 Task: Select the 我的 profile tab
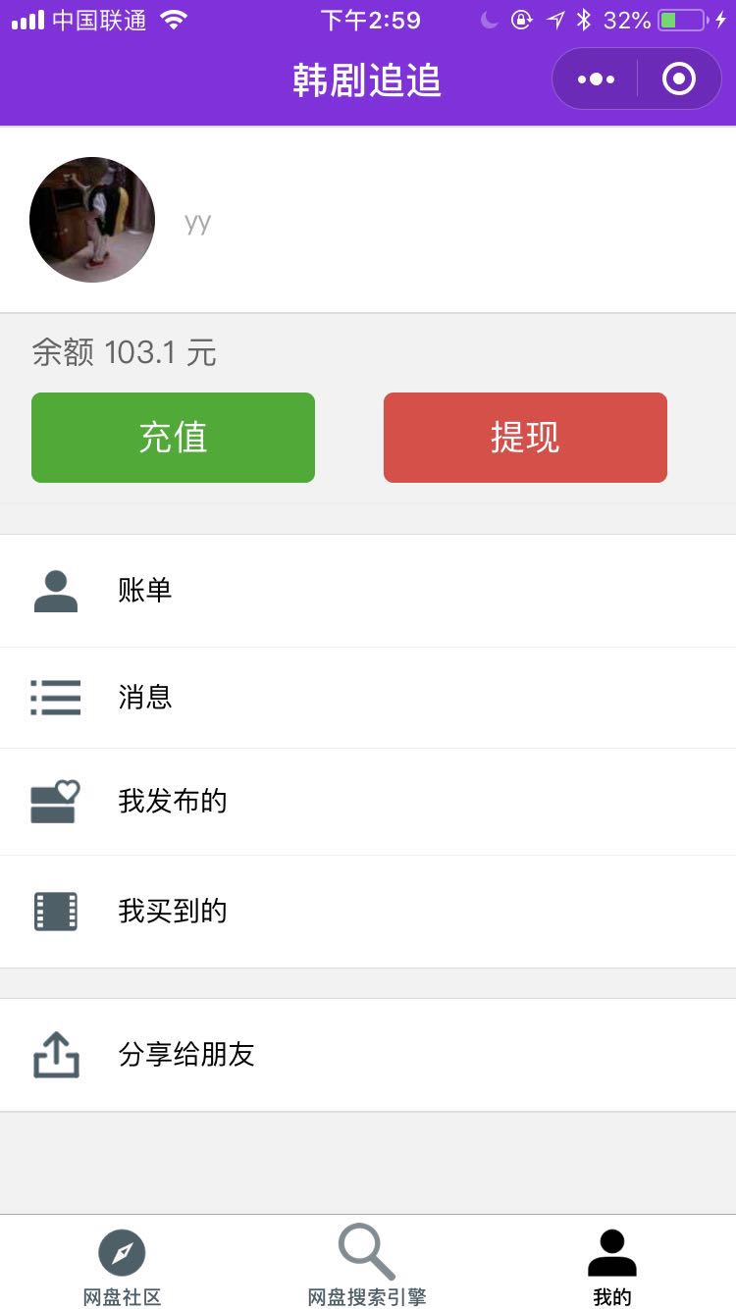[612, 1268]
